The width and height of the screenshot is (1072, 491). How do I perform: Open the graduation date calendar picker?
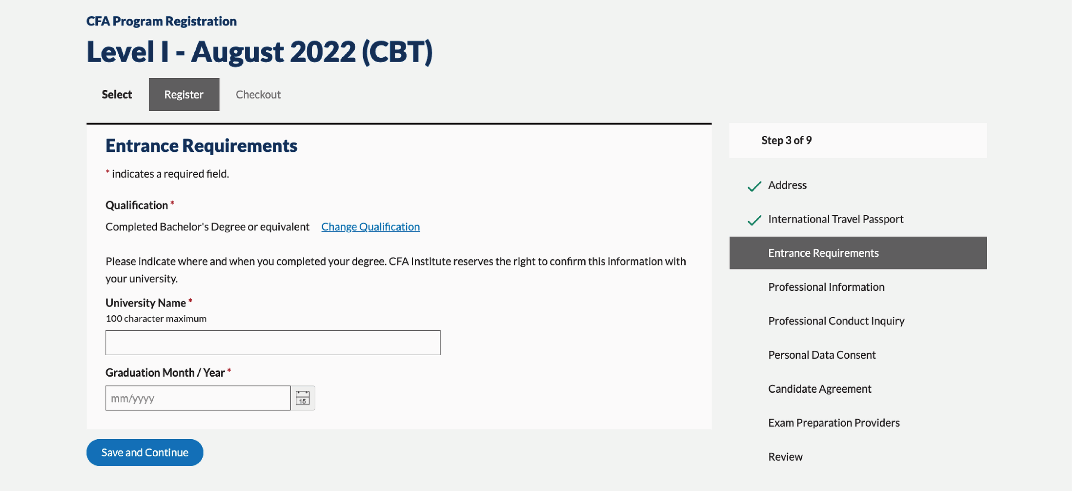tap(302, 398)
